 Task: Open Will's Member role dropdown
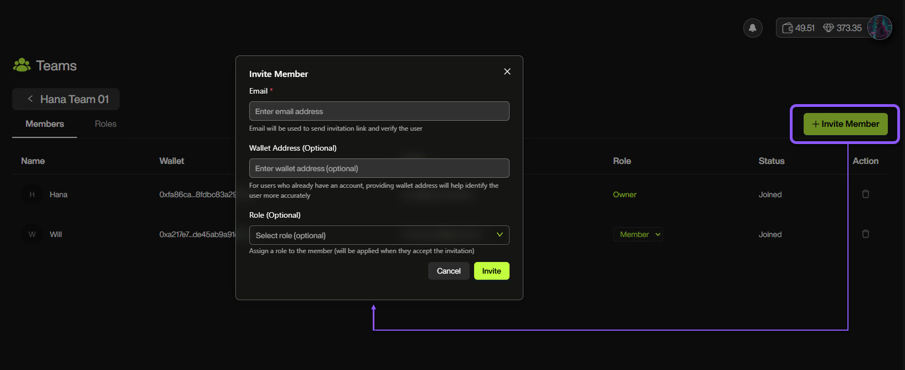(638, 234)
